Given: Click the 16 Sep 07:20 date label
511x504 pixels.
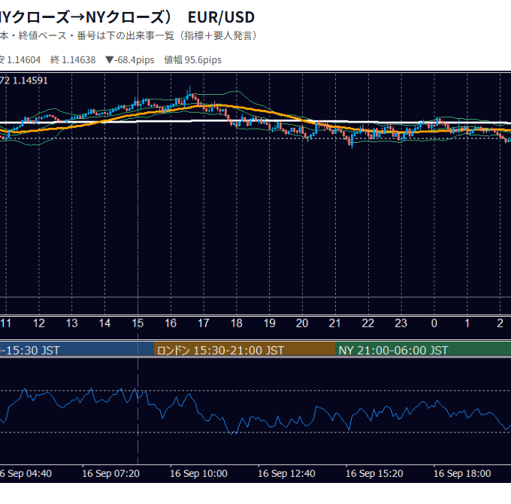Looking at the screenshot, I should [x=110, y=473].
